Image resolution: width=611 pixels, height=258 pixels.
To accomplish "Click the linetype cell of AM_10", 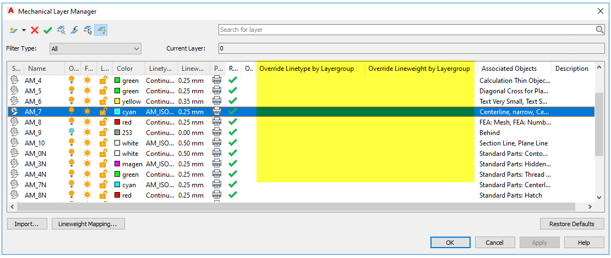I will (x=159, y=143).
